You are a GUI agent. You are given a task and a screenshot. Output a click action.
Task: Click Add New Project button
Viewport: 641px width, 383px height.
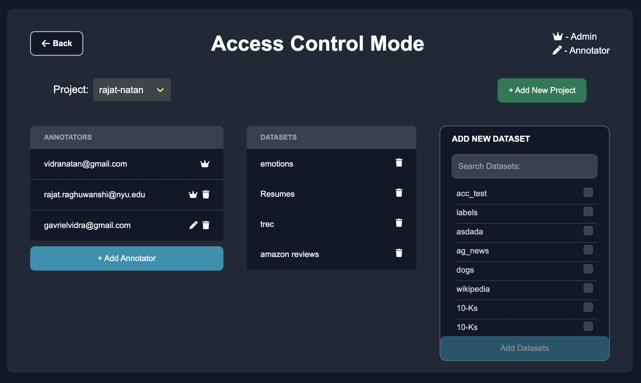pos(542,90)
